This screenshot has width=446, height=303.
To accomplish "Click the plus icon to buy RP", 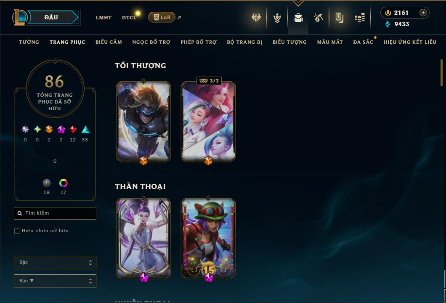I will (x=423, y=13).
